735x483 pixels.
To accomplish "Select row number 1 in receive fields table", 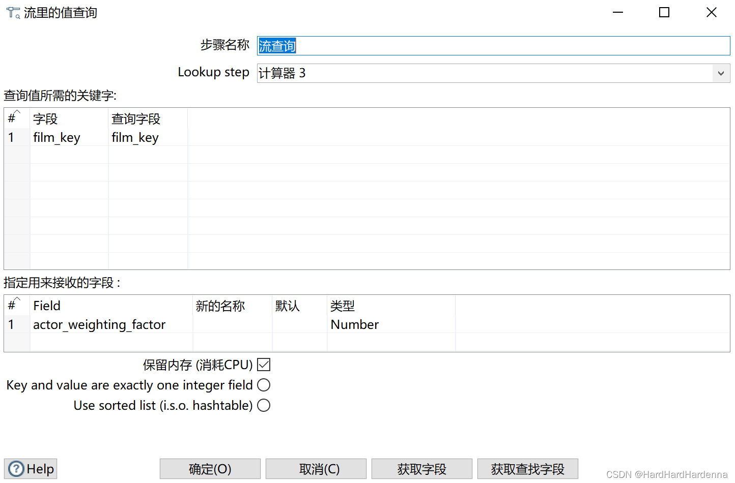I will (17, 324).
